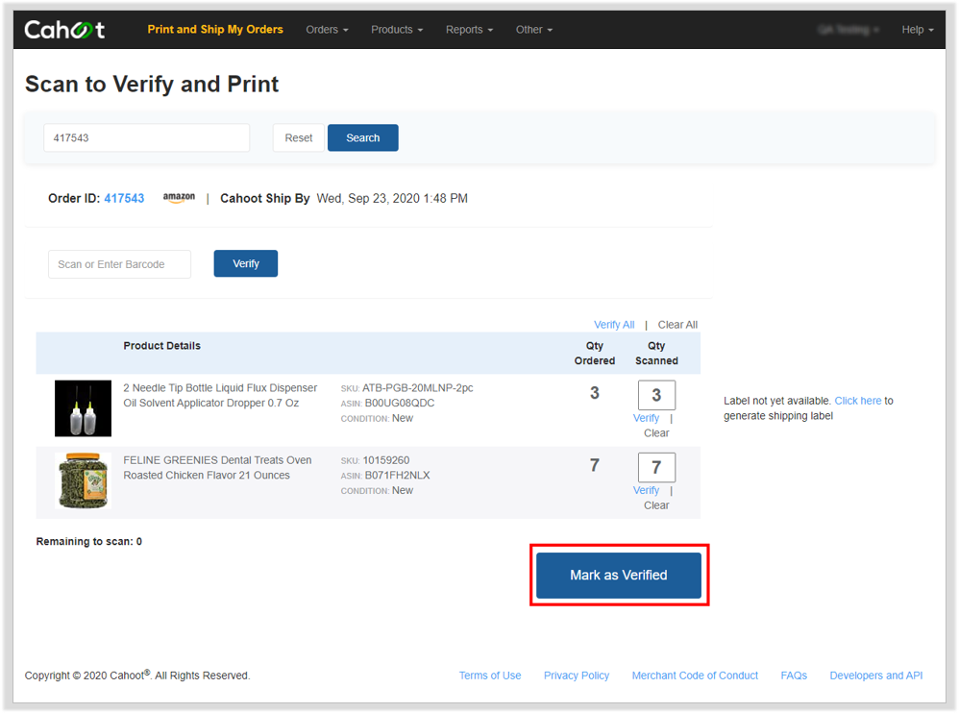Viewport: 959px width, 713px height.
Task: Click the Reset button
Action: coord(299,137)
